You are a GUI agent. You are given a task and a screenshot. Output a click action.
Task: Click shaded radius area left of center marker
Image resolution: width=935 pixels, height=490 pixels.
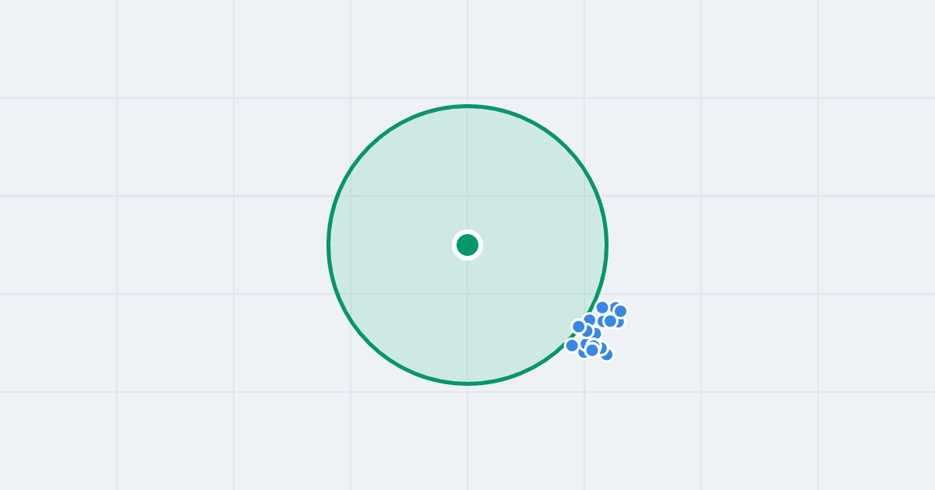click(390, 245)
